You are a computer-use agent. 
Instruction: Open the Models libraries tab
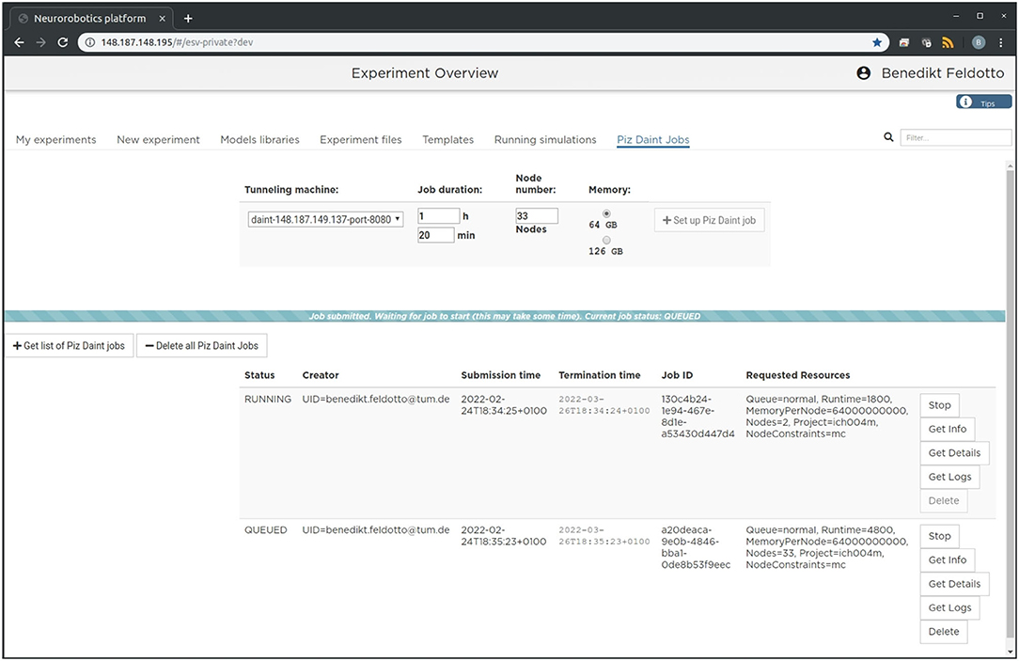[259, 140]
